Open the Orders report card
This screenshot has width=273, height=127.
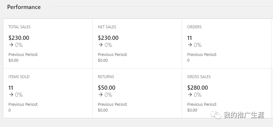[227, 43]
